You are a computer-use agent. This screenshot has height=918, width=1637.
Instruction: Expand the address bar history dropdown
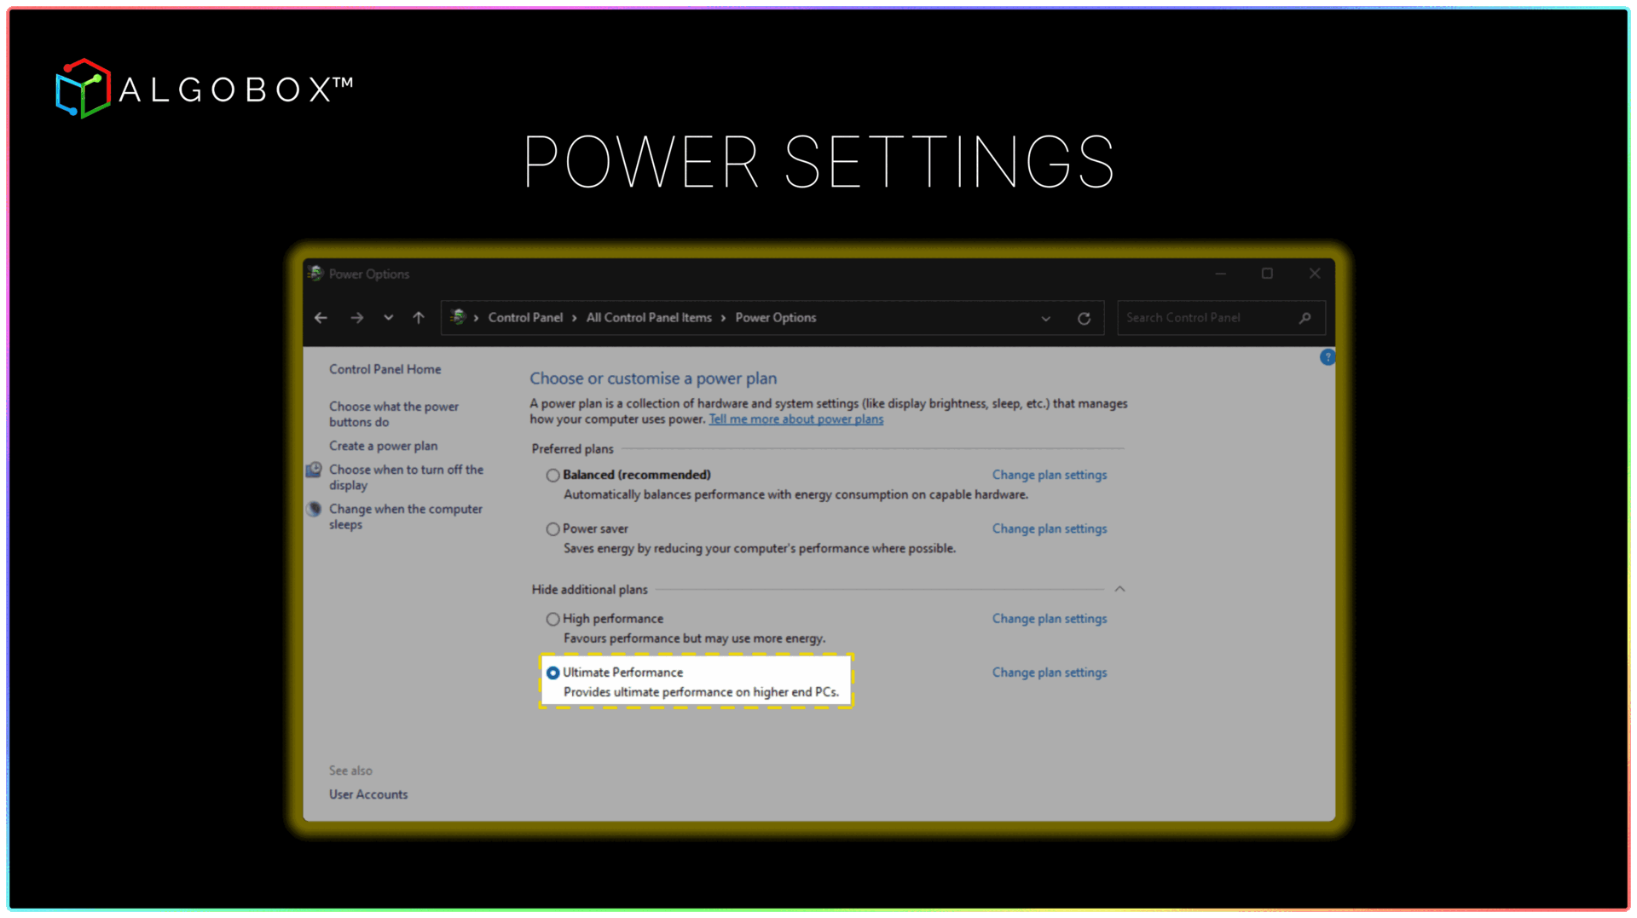click(1045, 319)
